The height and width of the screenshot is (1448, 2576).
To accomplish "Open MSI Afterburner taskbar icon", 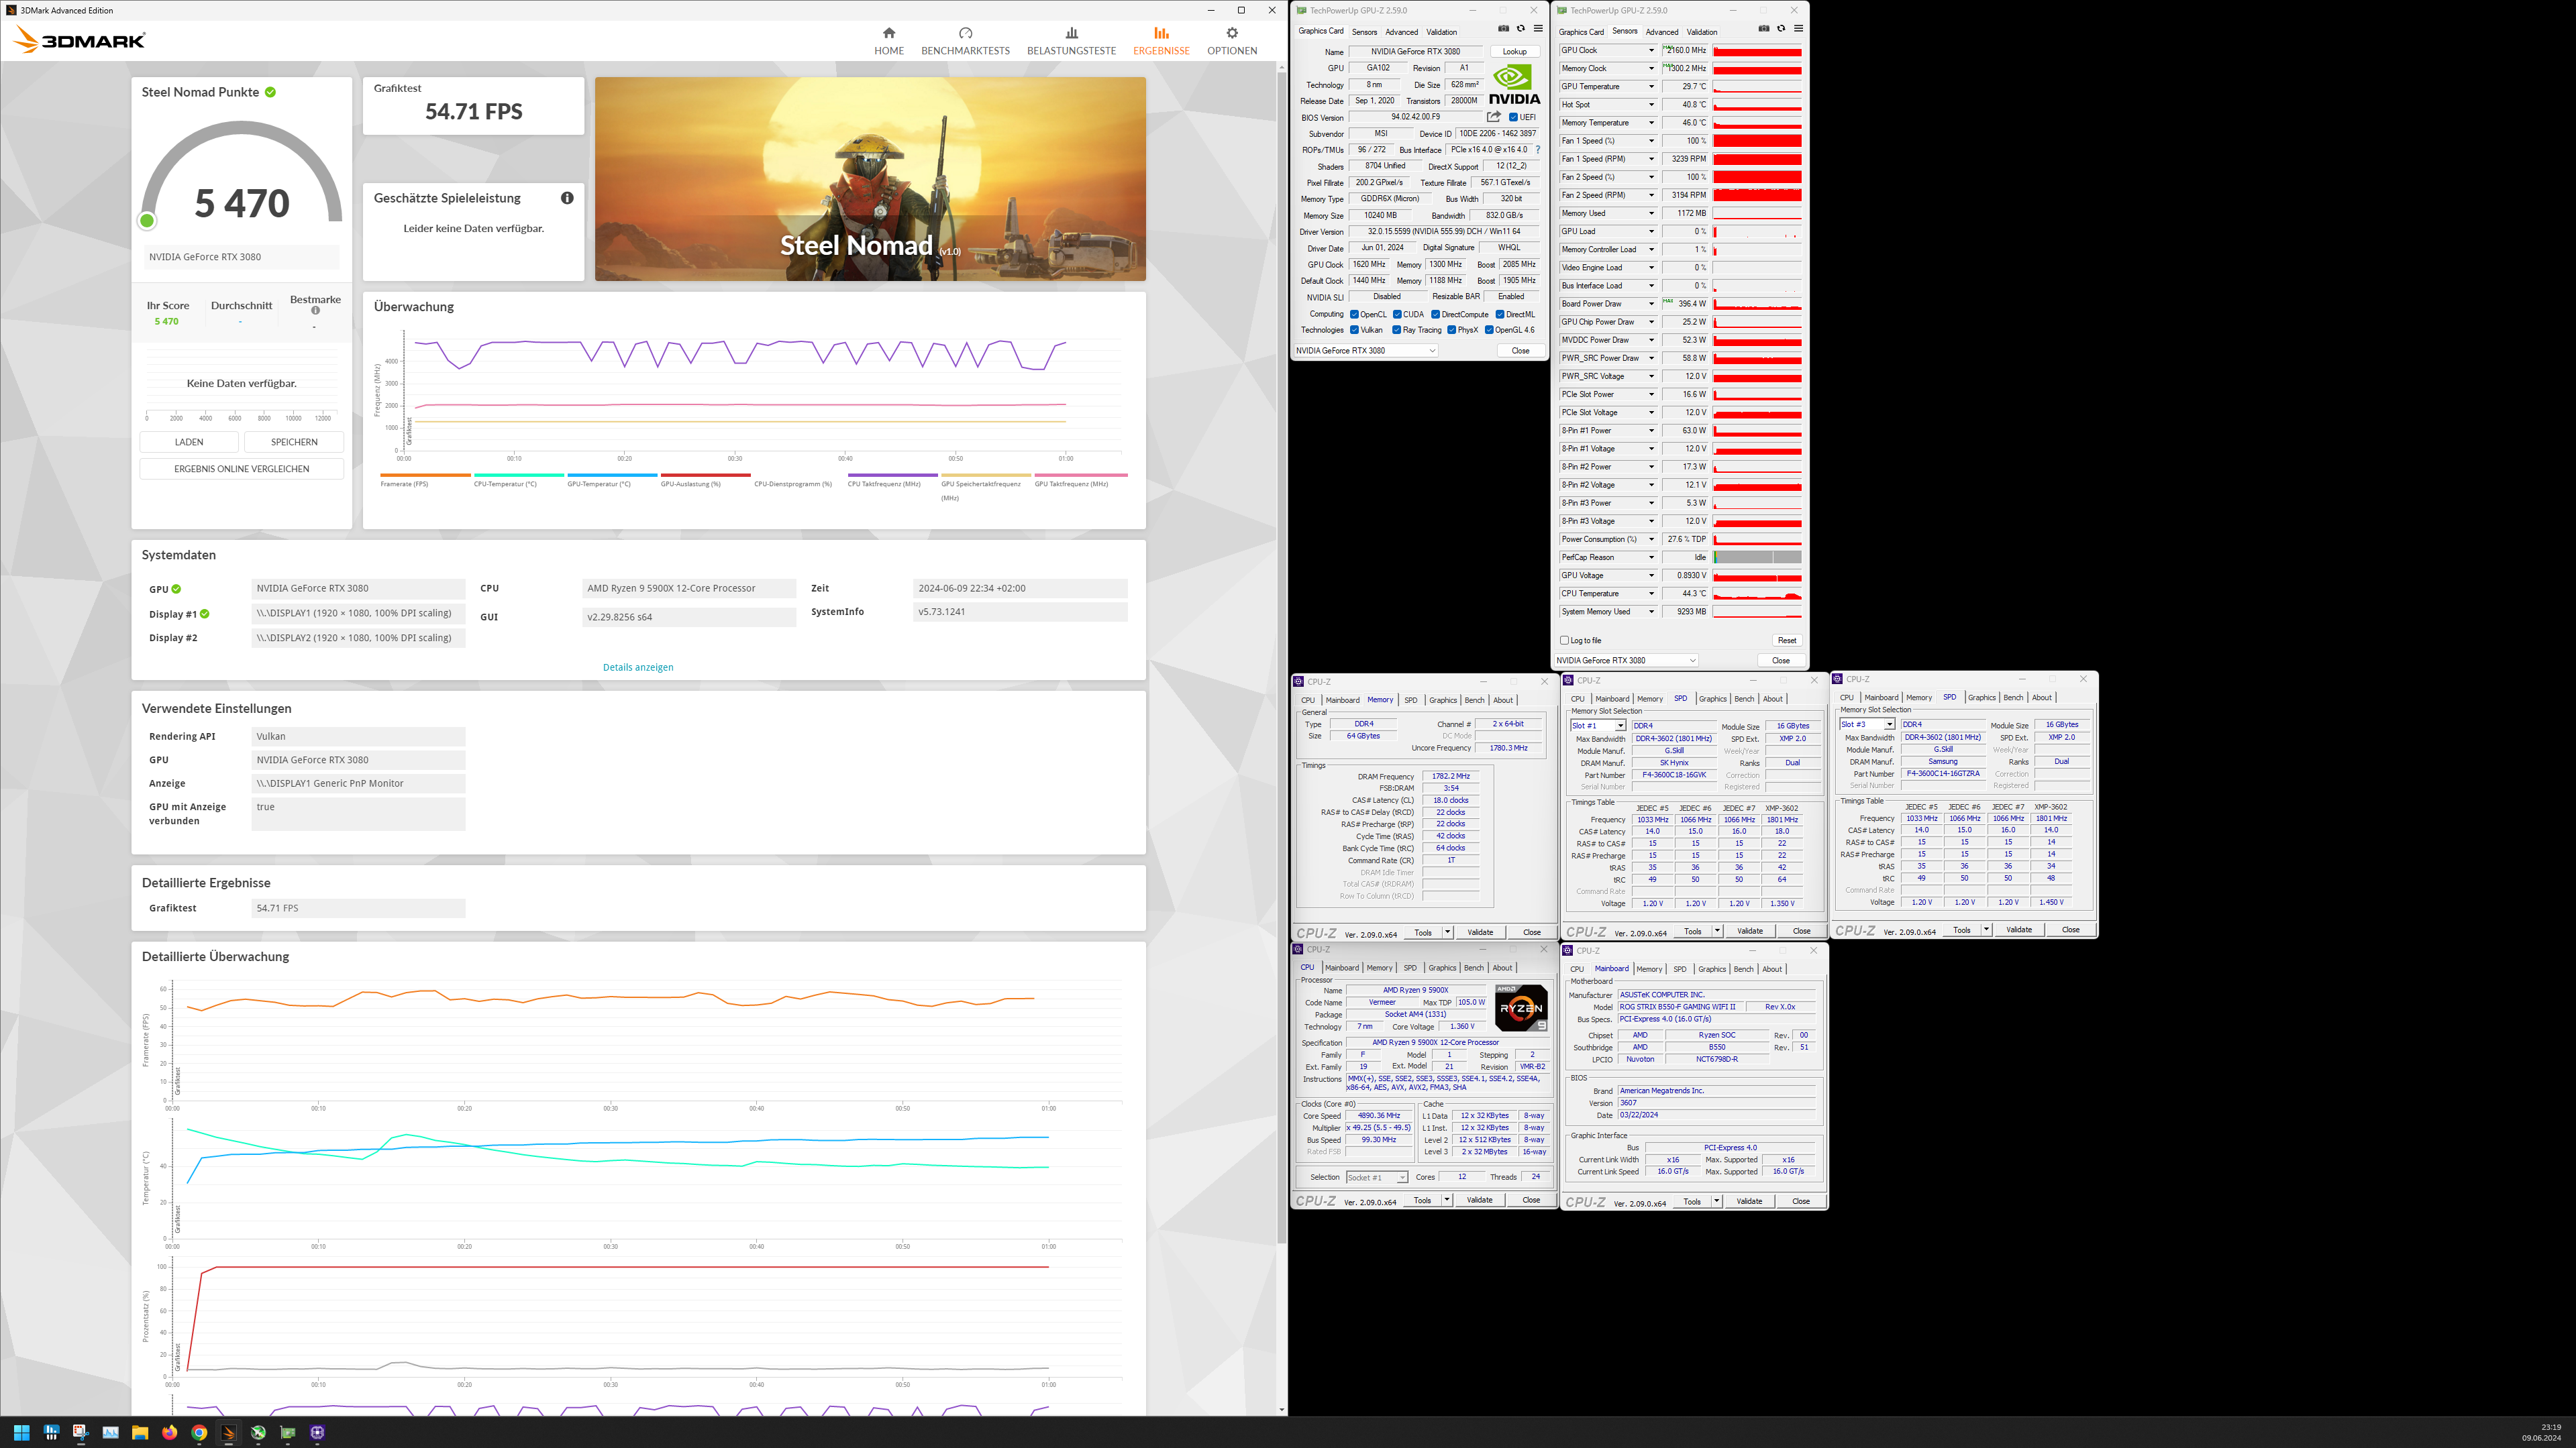I will pos(258,1432).
